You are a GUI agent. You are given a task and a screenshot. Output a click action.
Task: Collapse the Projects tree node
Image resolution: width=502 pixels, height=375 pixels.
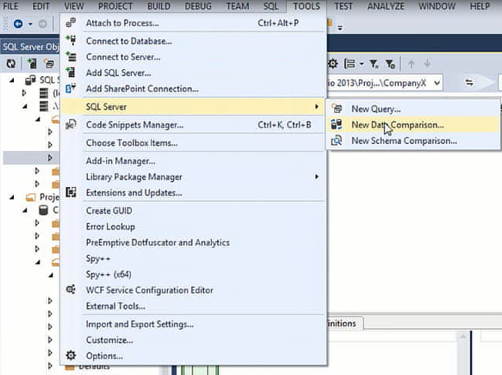(12, 197)
